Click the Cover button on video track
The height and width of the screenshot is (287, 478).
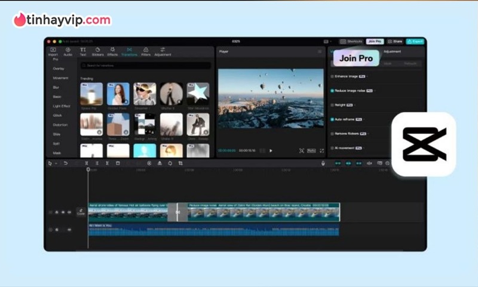click(x=81, y=212)
